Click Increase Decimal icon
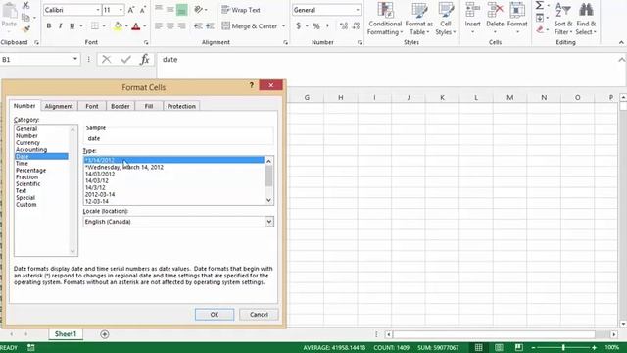627x353 pixels. tap(344, 26)
